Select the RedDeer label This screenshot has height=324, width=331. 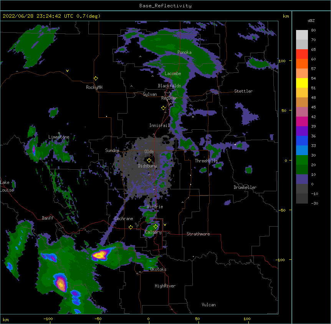click(x=169, y=98)
